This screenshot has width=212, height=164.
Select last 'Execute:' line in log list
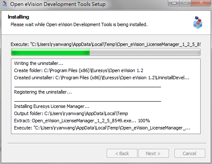click(102, 128)
